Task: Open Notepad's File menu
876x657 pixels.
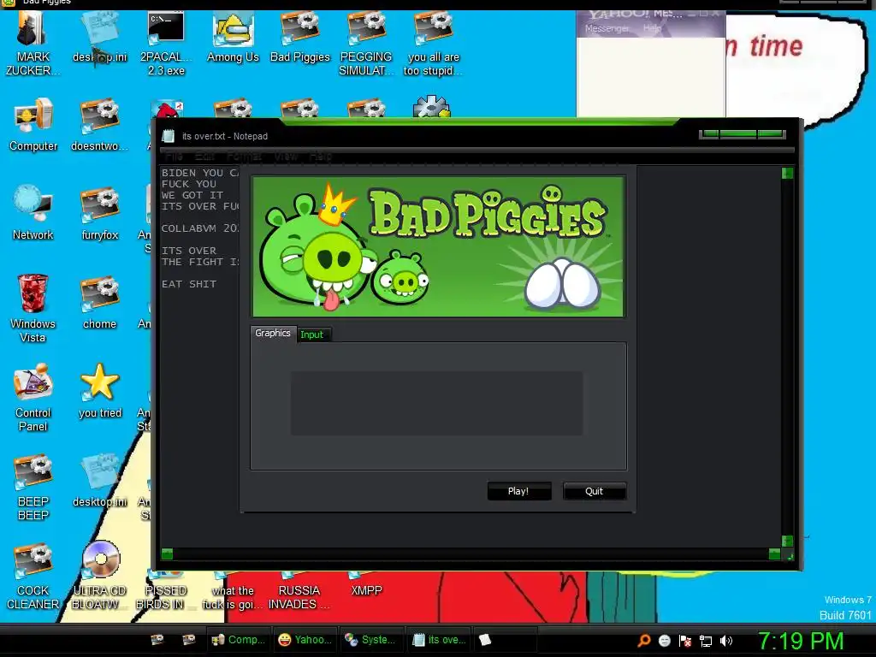Action: 174,156
